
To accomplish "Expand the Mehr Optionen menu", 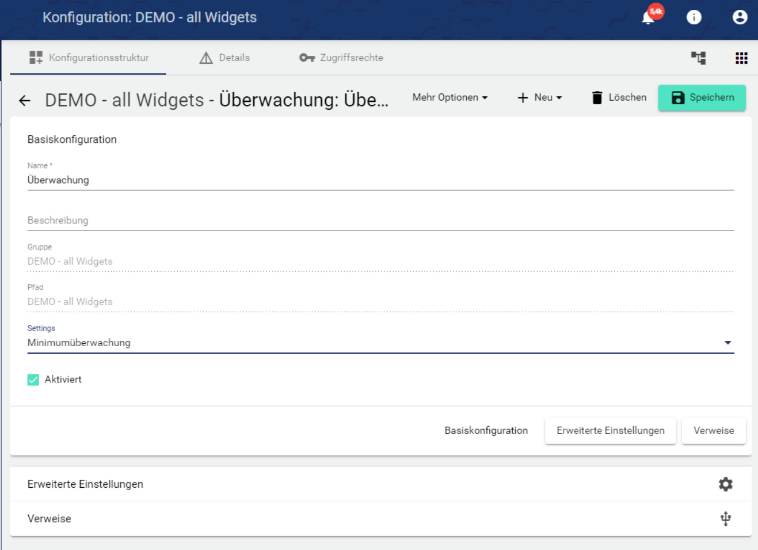I will tap(450, 97).
